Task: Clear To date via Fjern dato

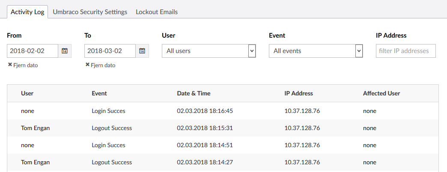Action: pos(100,65)
